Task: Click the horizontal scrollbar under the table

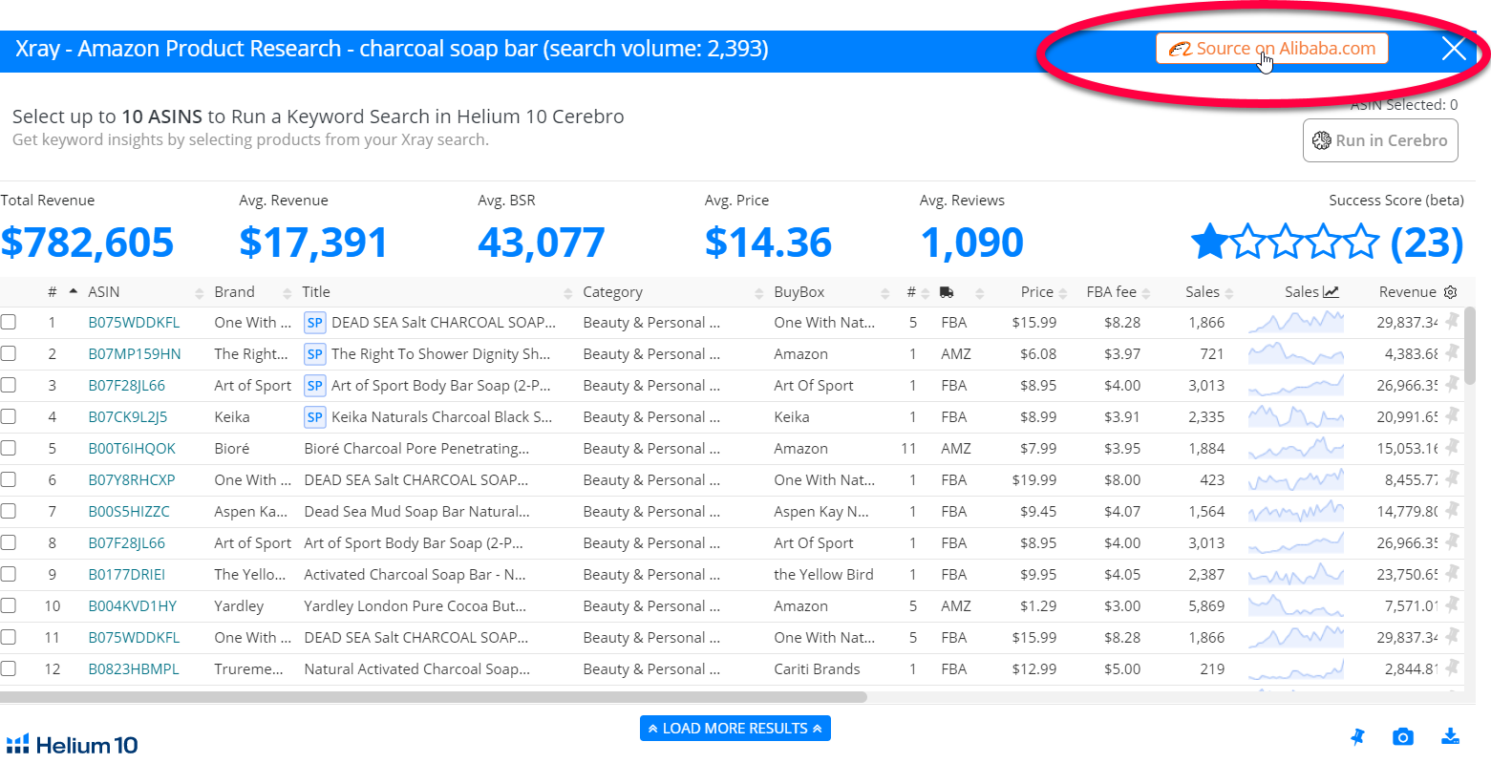Action: pyautogui.click(x=434, y=697)
